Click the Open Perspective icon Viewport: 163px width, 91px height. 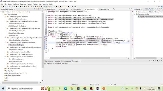[x=159, y=7]
